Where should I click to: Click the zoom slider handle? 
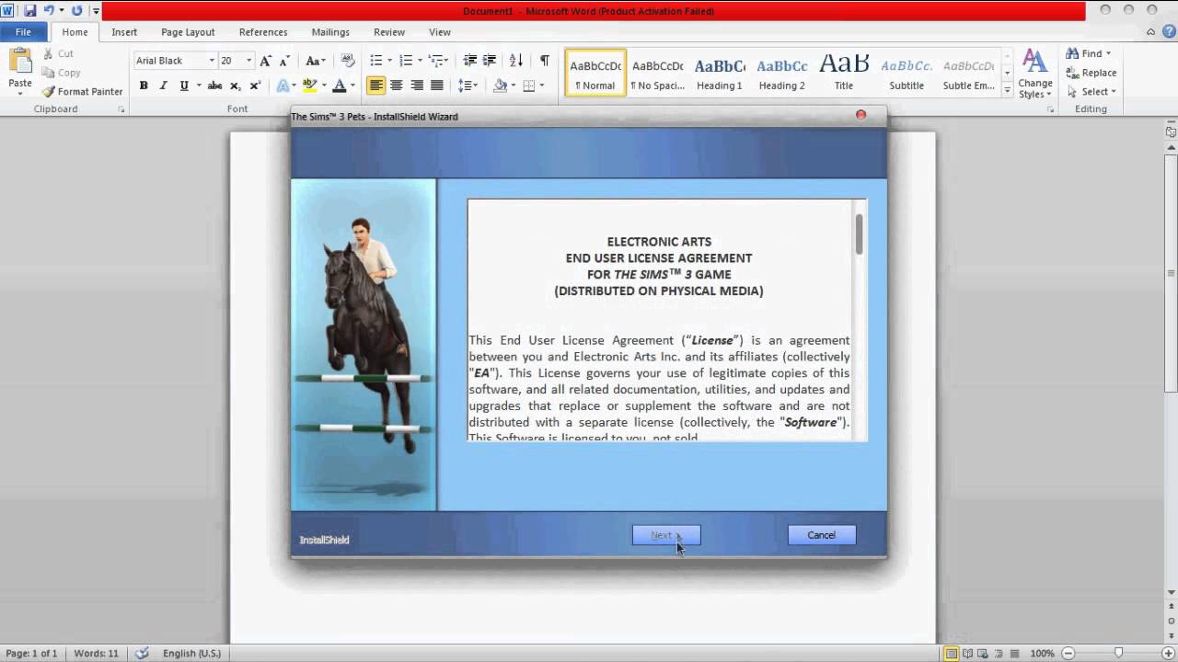(1119, 654)
